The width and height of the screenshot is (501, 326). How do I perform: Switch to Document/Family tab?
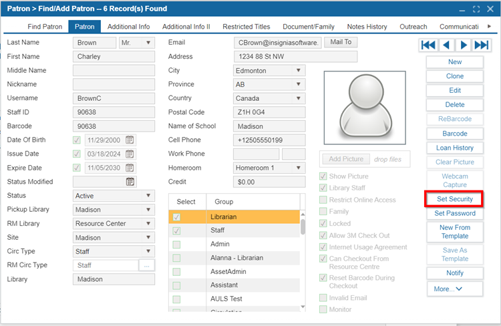[309, 27]
